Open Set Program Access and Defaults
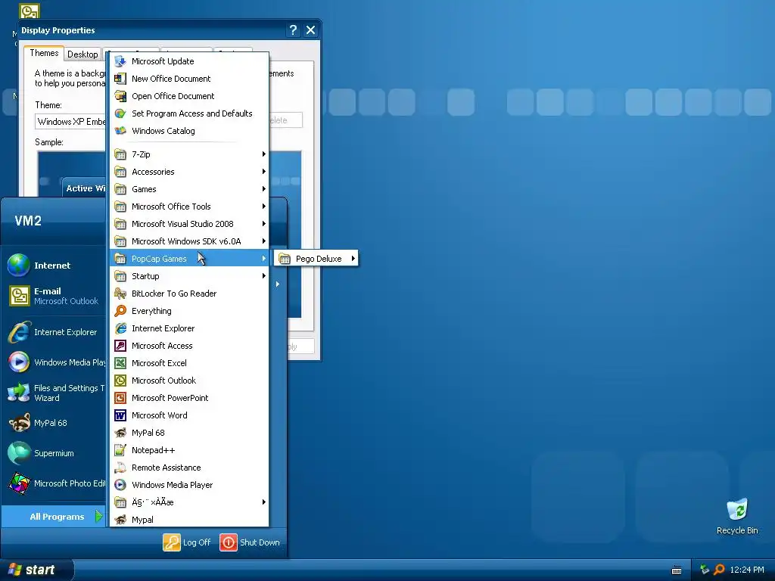 tap(189, 113)
